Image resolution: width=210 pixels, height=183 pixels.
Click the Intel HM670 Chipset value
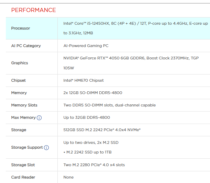[84, 80]
